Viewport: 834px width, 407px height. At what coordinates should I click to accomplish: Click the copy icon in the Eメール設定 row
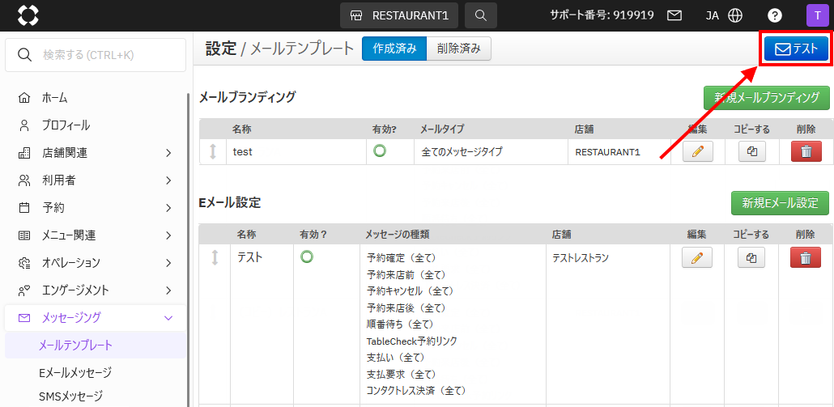coord(751,257)
